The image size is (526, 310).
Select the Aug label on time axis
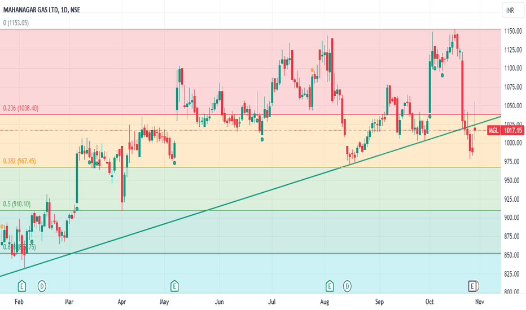coord(325,302)
